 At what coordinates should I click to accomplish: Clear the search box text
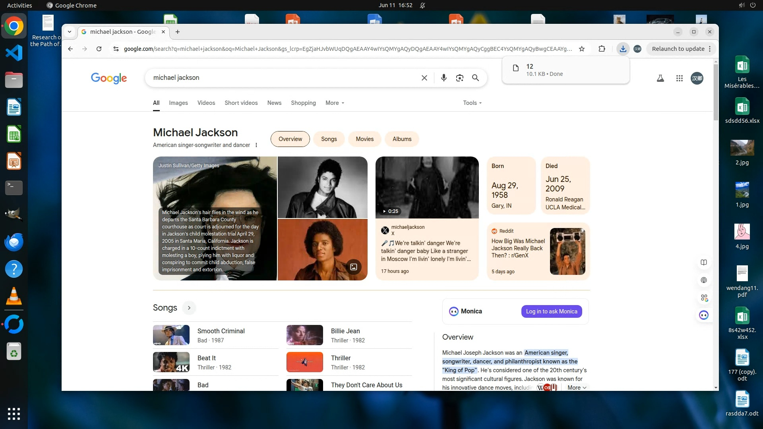(x=424, y=78)
